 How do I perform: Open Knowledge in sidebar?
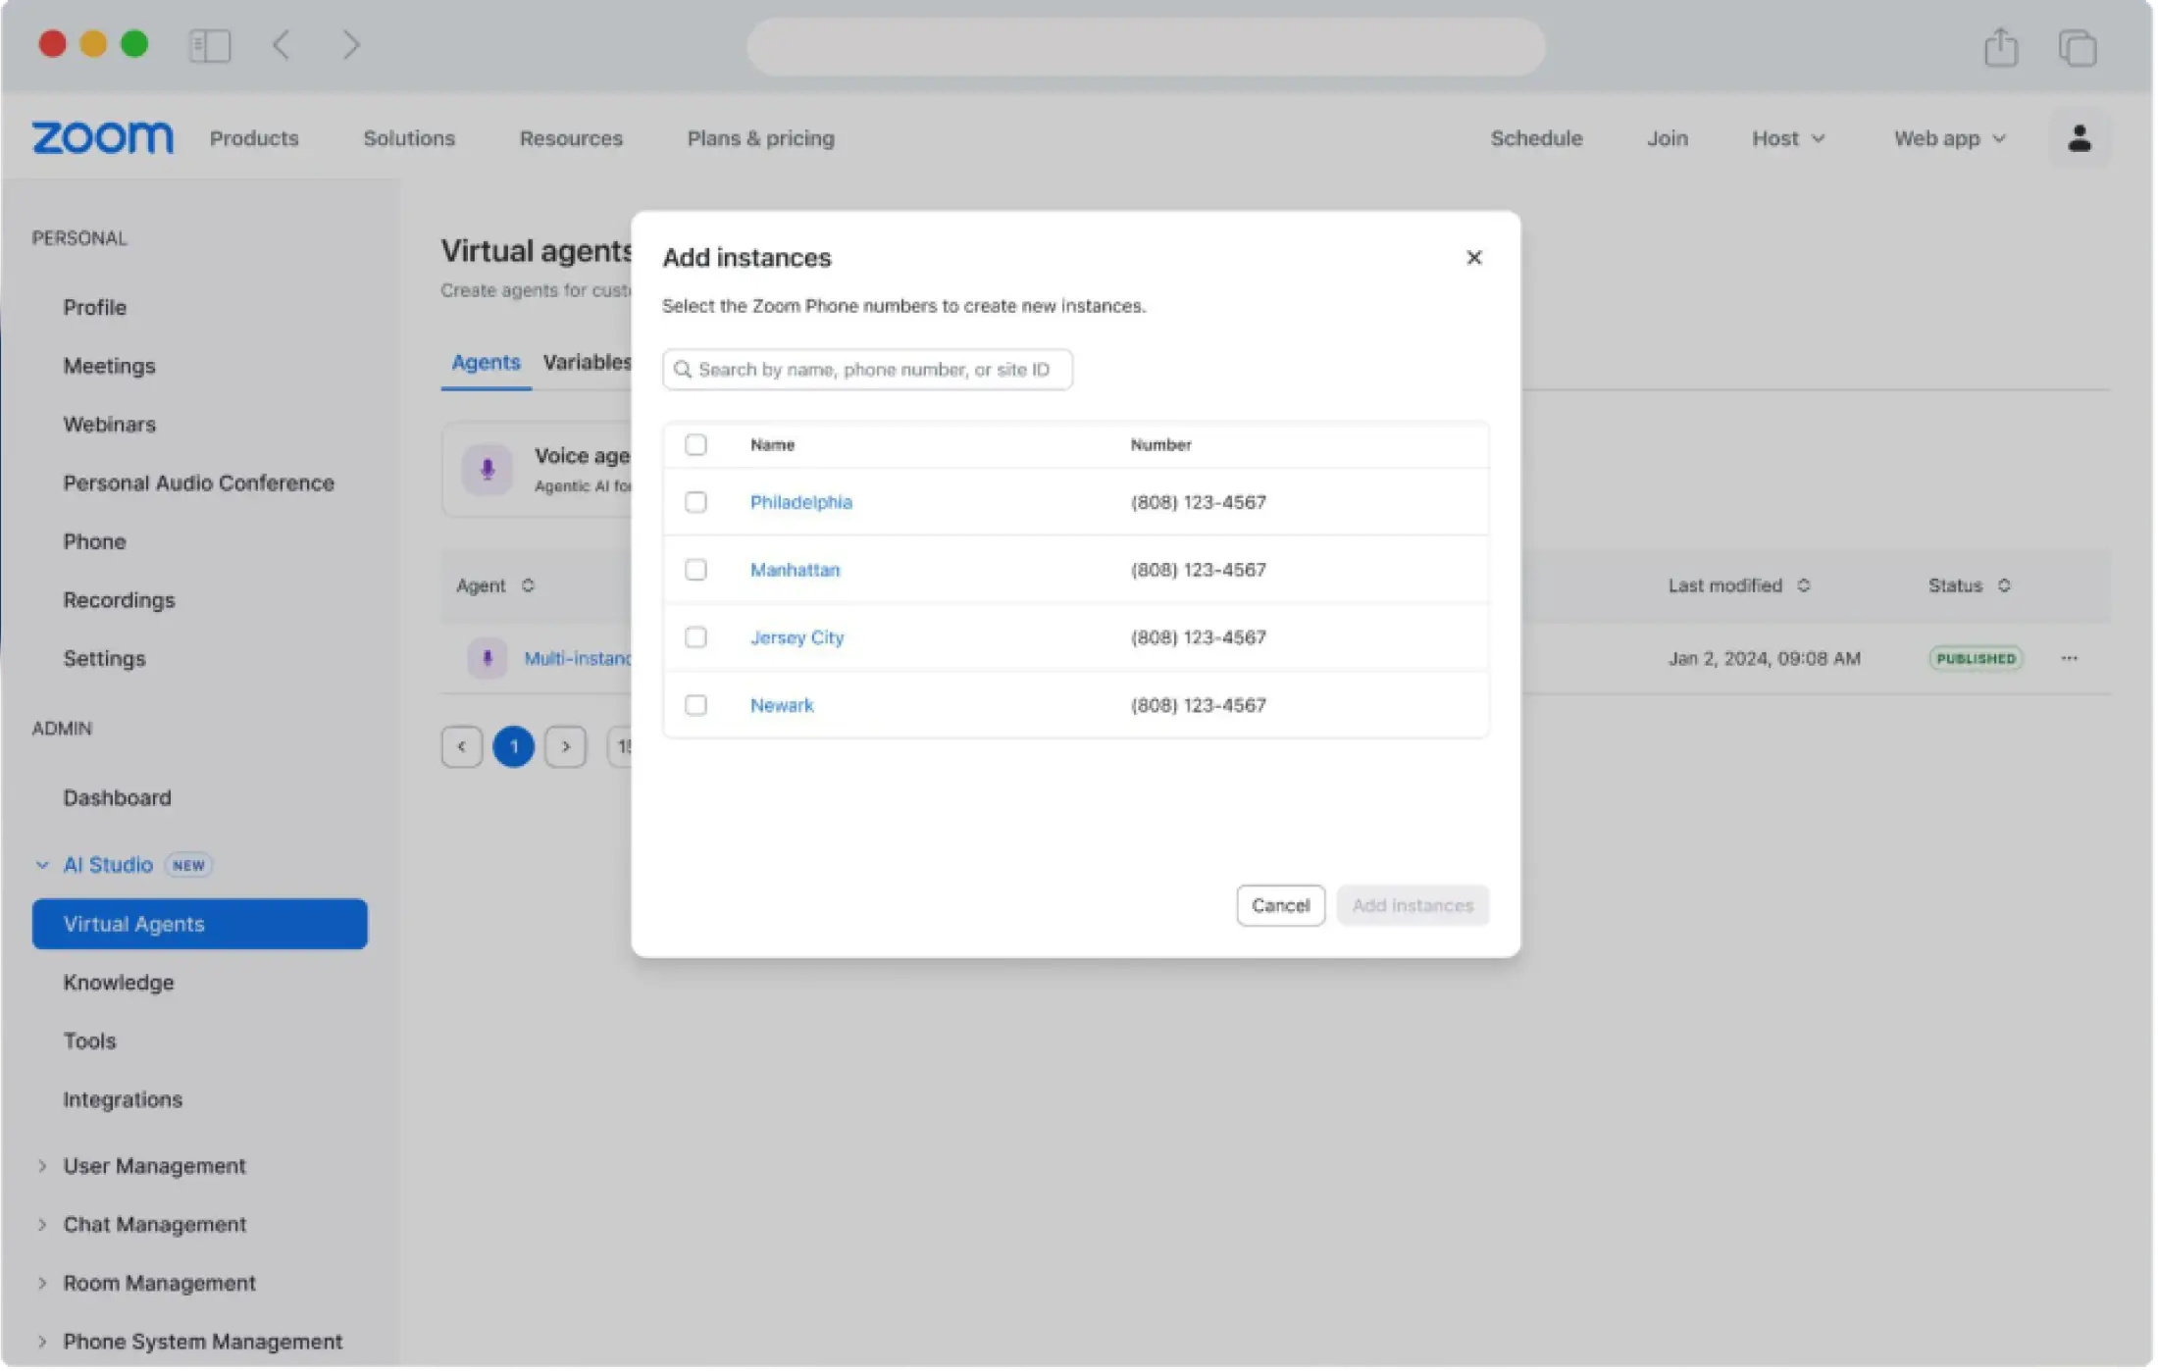119,984
